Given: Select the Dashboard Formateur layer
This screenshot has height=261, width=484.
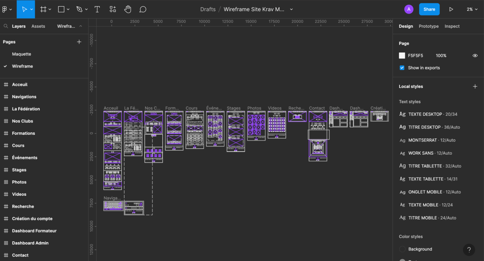Looking at the screenshot, I should tap(34, 231).
